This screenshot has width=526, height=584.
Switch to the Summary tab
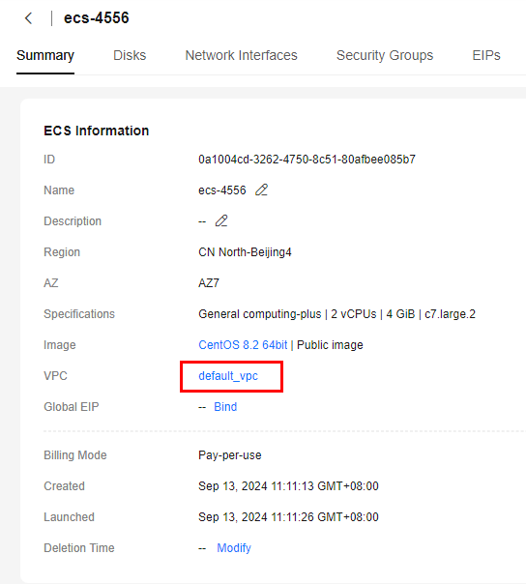pos(45,55)
